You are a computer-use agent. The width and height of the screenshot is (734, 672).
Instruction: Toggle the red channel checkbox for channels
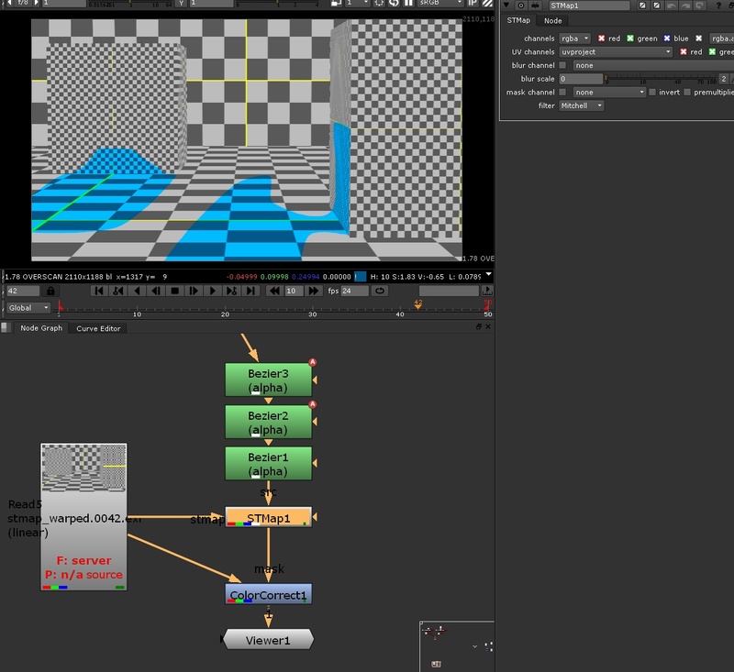[602, 39]
